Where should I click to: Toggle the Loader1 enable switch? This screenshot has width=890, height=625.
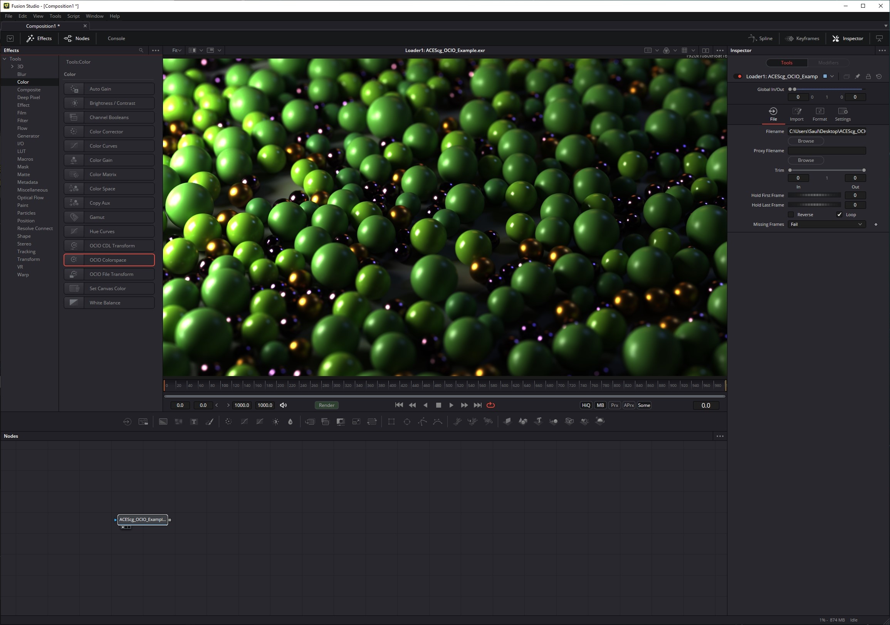[738, 76]
